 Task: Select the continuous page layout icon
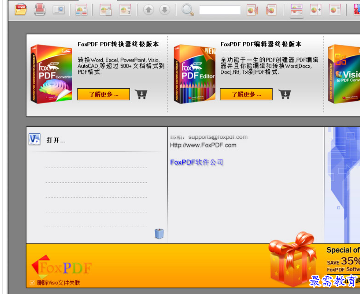click(x=296, y=10)
